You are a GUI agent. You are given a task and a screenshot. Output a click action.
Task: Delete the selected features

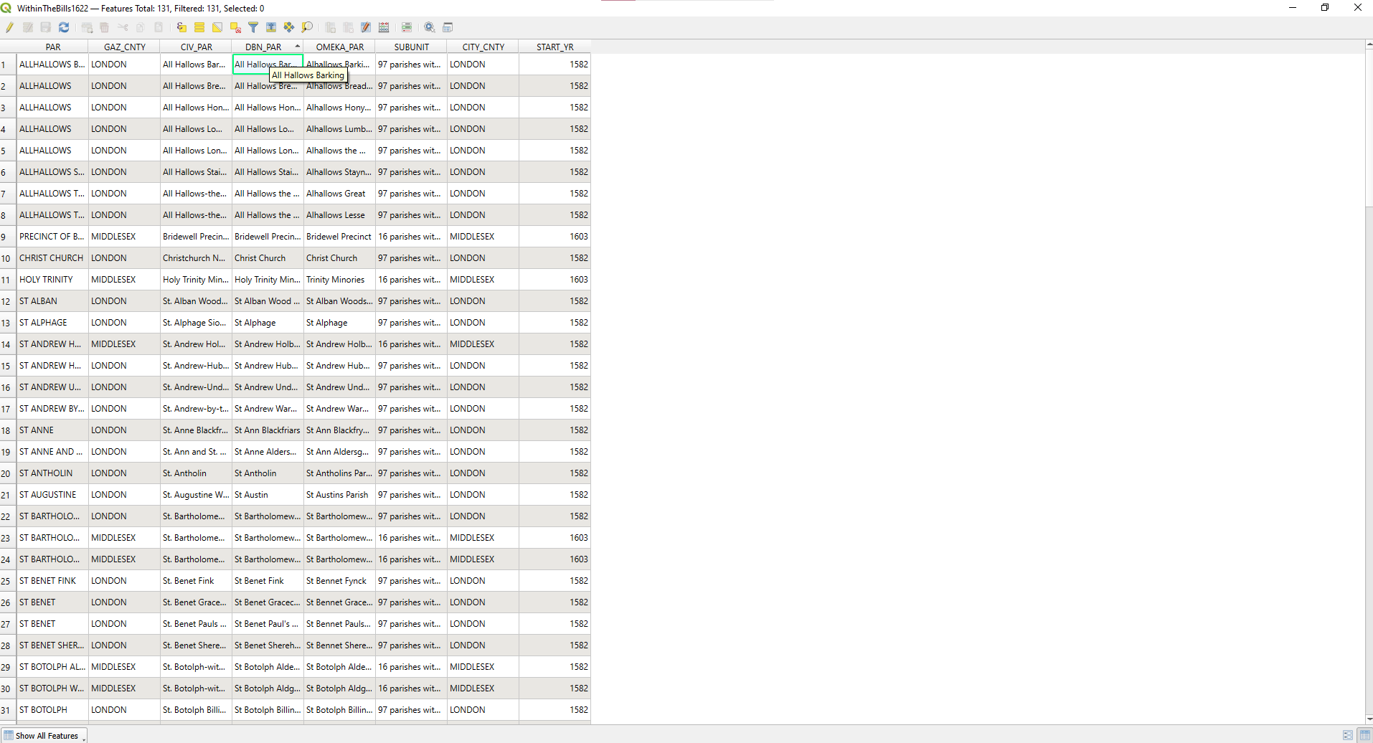click(104, 27)
